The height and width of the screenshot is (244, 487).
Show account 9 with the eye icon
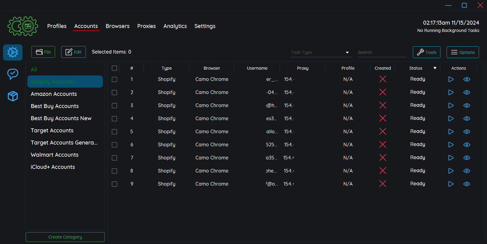[x=467, y=184]
